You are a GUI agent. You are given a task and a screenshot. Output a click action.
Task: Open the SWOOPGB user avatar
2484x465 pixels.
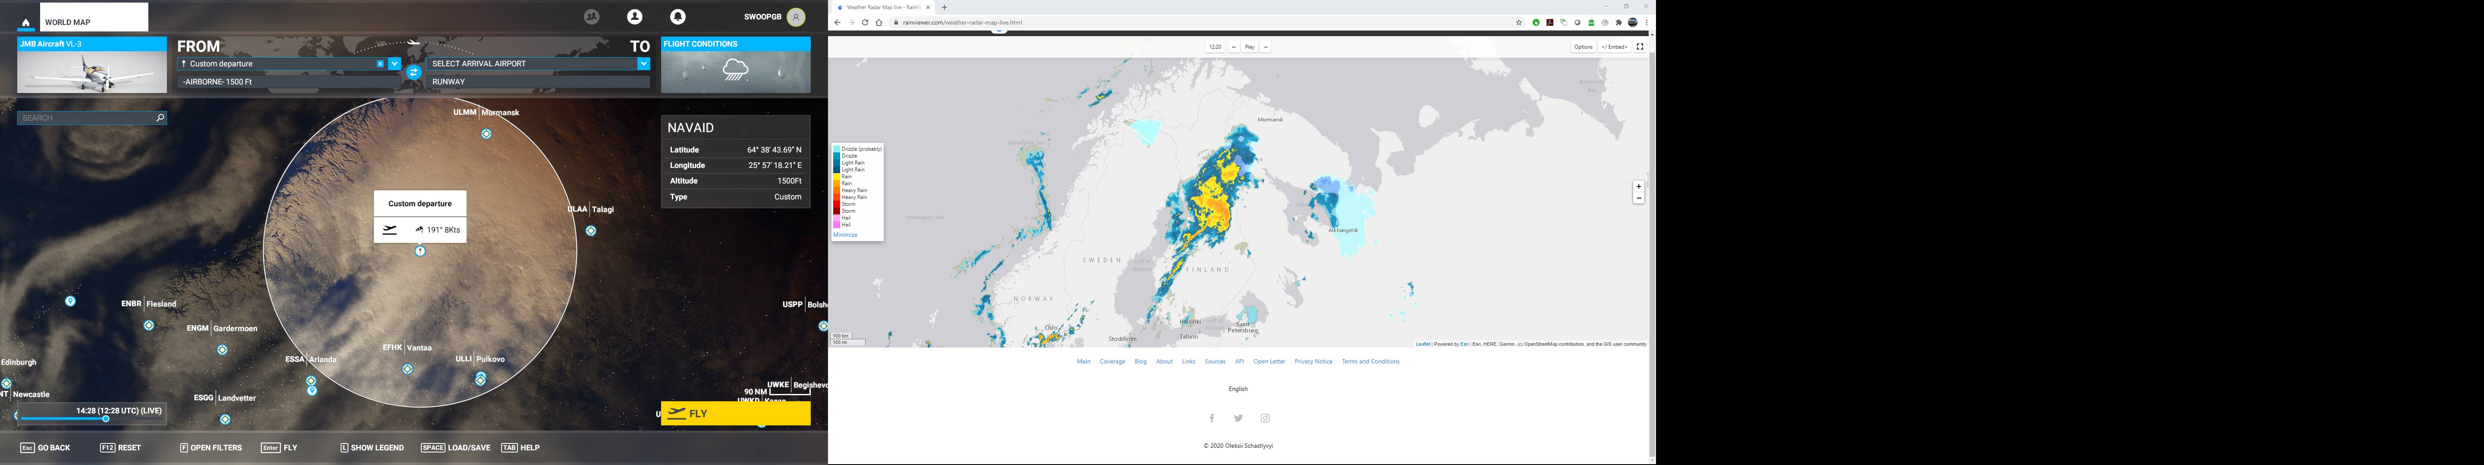pos(796,16)
